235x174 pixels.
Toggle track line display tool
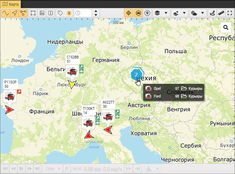[x=6, y=13]
